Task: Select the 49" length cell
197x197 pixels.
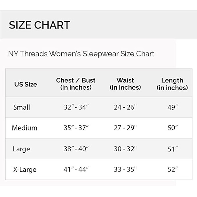Action: (172, 107)
